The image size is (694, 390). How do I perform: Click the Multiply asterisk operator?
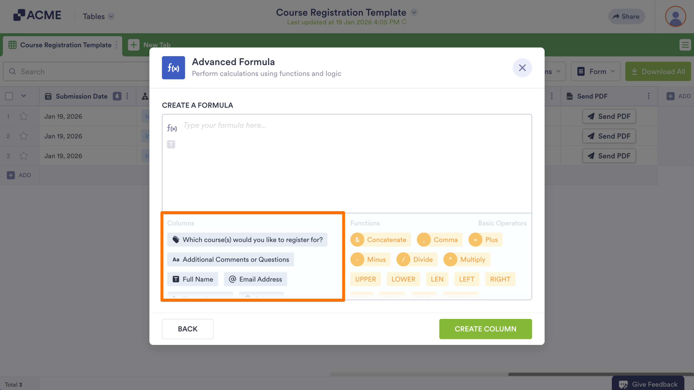(x=450, y=260)
